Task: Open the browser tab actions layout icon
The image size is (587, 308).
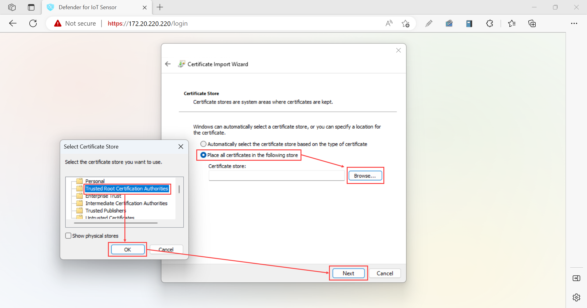Action: click(31, 7)
